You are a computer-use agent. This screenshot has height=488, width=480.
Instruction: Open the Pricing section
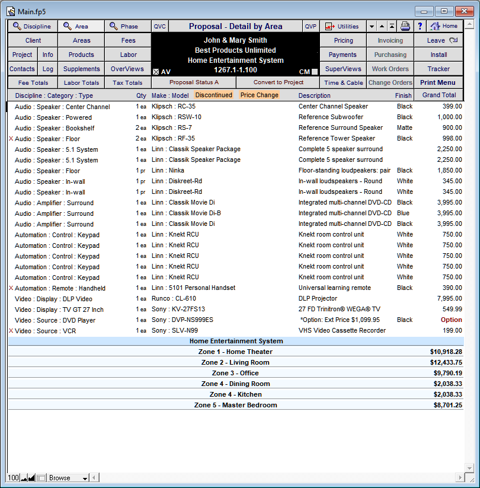(x=343, y=40)
